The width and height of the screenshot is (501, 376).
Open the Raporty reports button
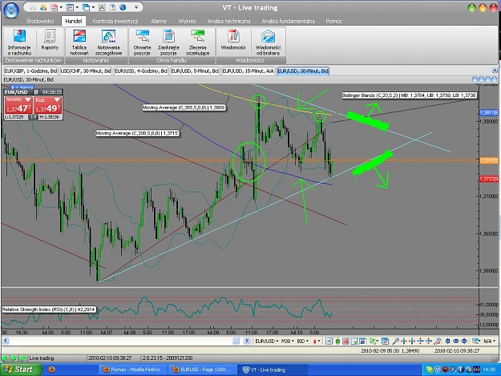pos(50,40)
